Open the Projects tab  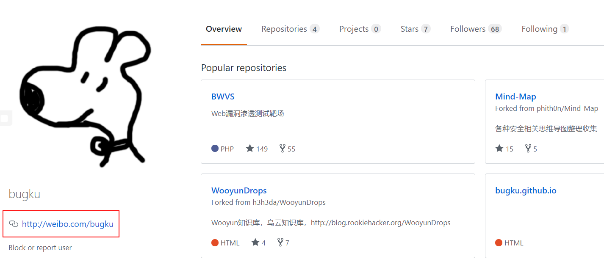[x=360, y=29]
